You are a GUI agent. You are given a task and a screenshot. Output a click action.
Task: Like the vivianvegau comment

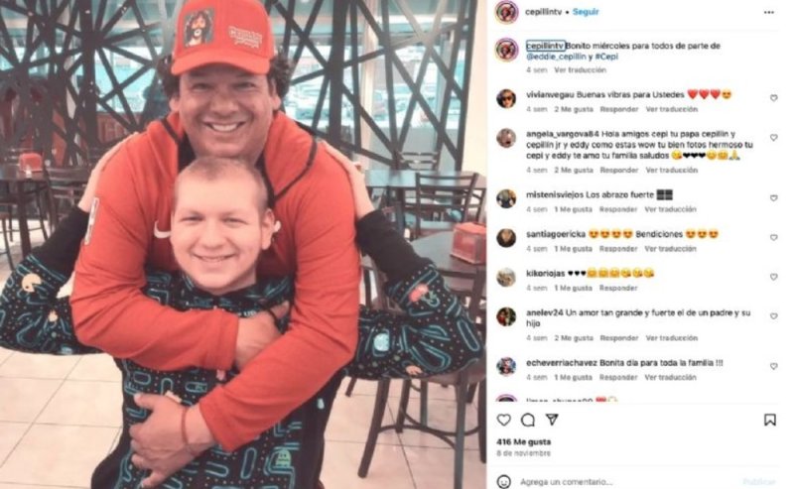click(774, 98)
